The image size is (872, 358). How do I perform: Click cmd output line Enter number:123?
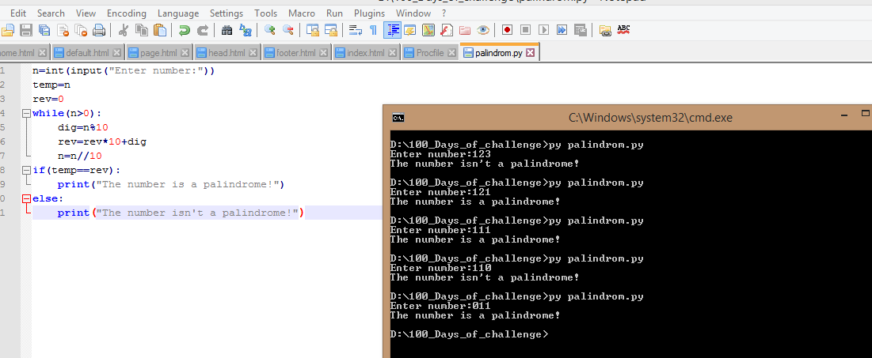[440, 154]
